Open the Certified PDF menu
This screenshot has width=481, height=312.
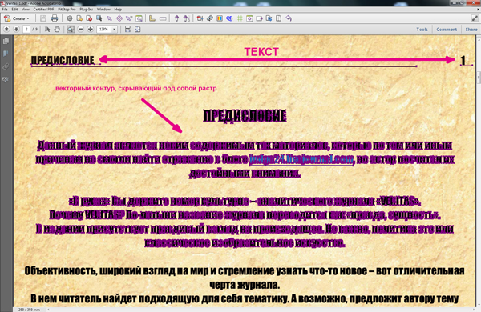[x=43, y=10]
